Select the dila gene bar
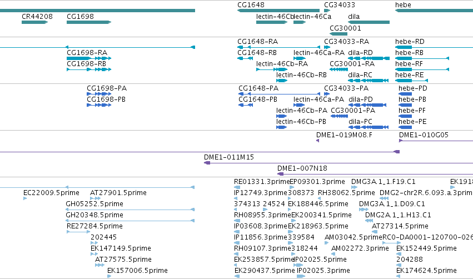Screen dimensions: 473x279 coord(369,22)
